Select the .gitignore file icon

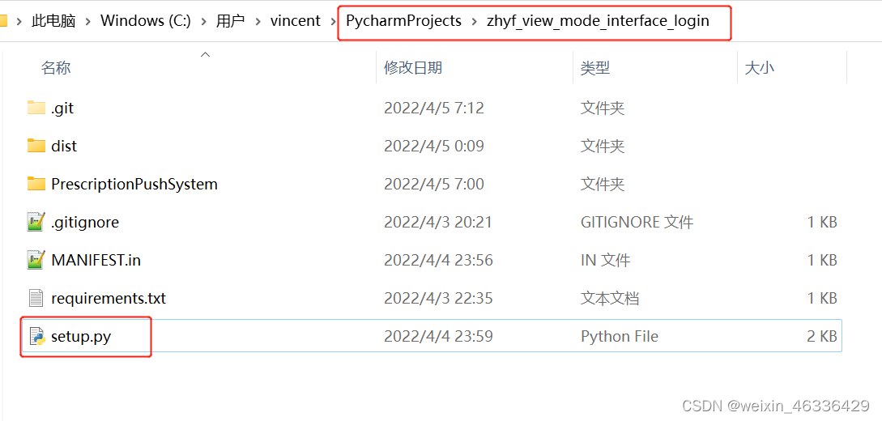pyautogui.click(x=36, y=222)
